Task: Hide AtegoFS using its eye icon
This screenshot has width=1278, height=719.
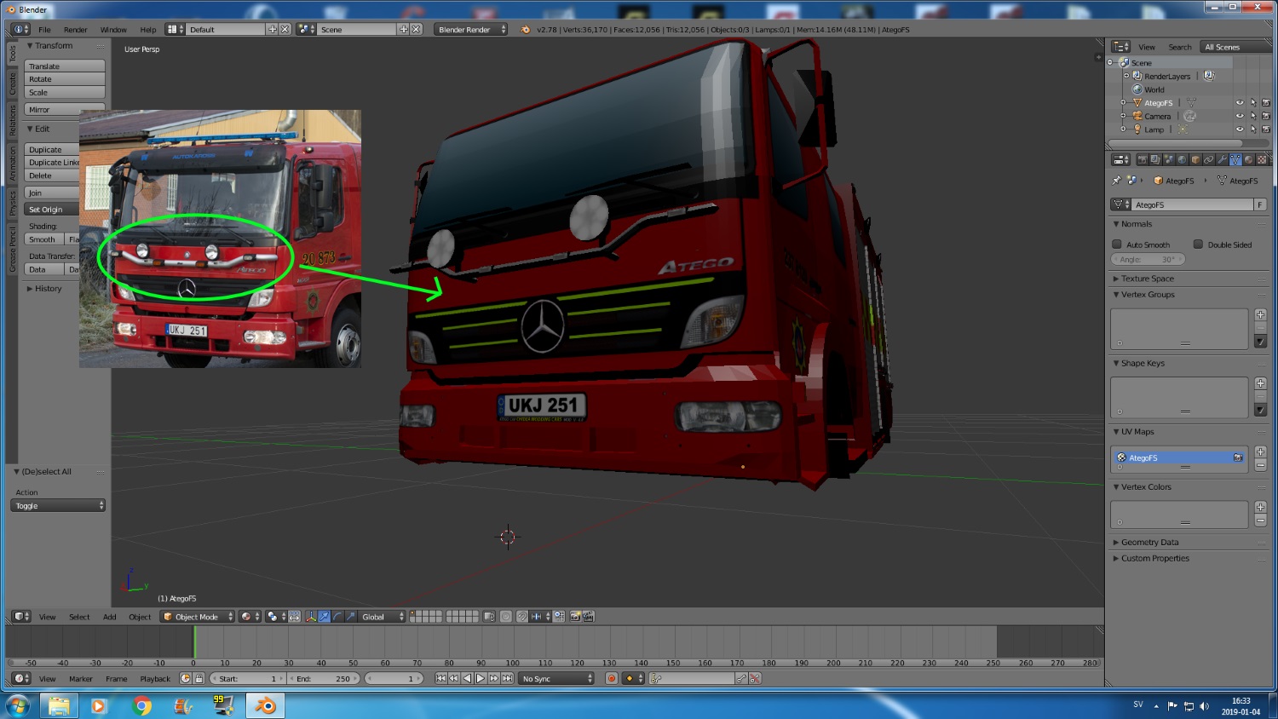Action: [1240, 103]
